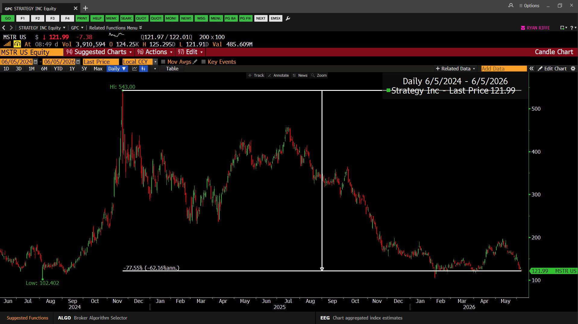This screenshot has width=578, height=324.
Task: Open the chart settings gear icon
Action: click(573, 69)
